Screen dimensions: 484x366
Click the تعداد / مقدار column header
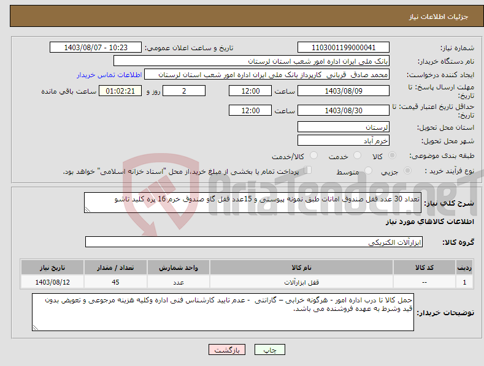point(115,267)
